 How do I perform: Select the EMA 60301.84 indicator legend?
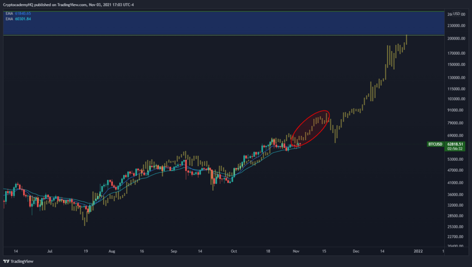[18, 19]
